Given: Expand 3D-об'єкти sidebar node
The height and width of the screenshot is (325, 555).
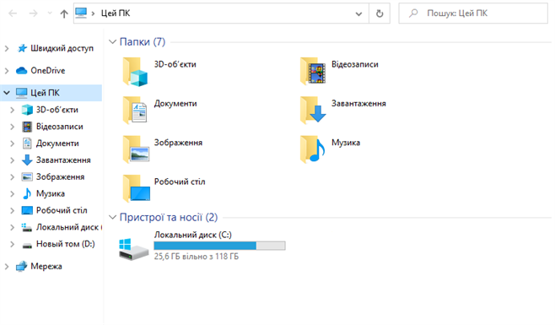Looking at the screenshot, I should pos(12,110).
